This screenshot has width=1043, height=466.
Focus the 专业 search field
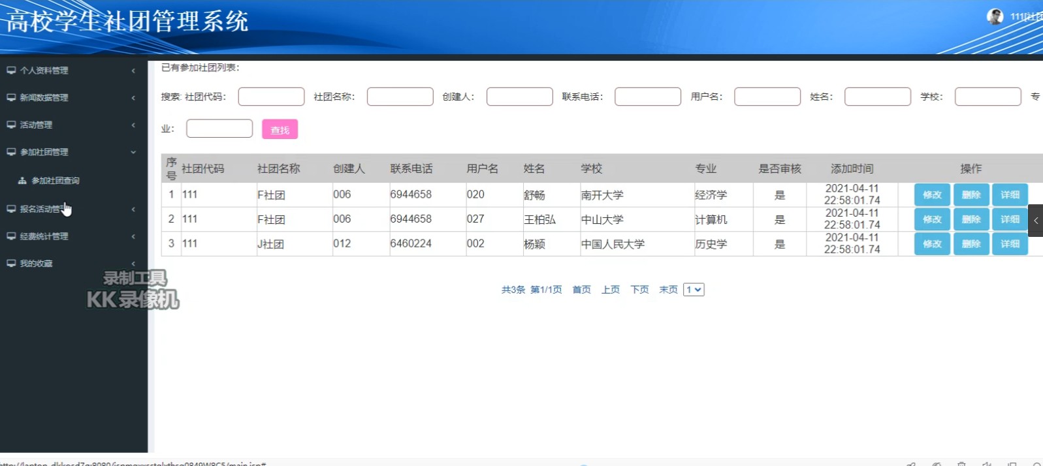click(219, 129)
